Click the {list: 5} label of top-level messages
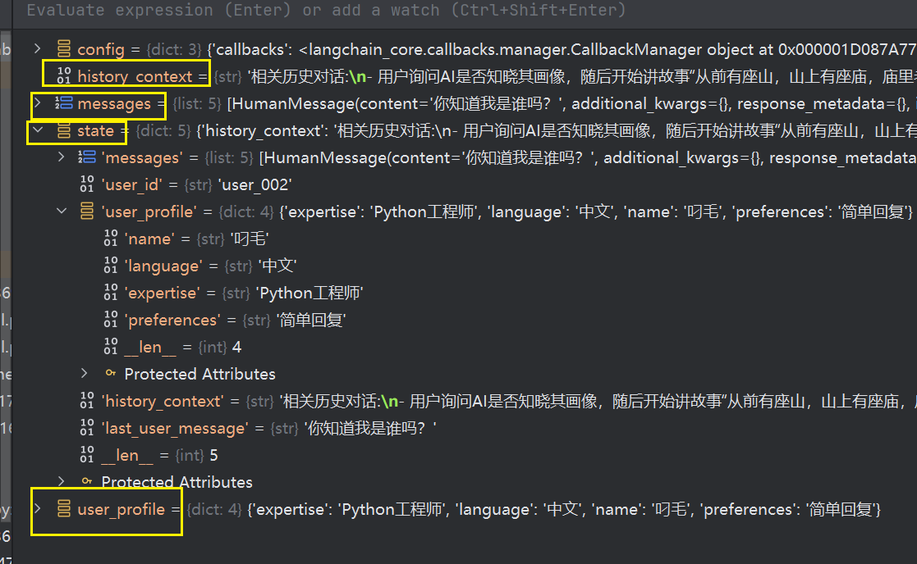 point(197,104)
